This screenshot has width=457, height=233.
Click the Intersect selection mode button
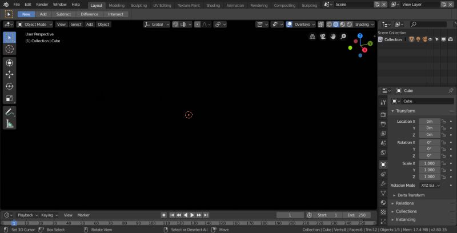[116, 14]
